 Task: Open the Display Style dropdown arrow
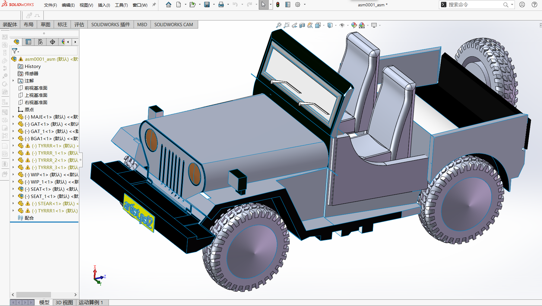(336, 26)
